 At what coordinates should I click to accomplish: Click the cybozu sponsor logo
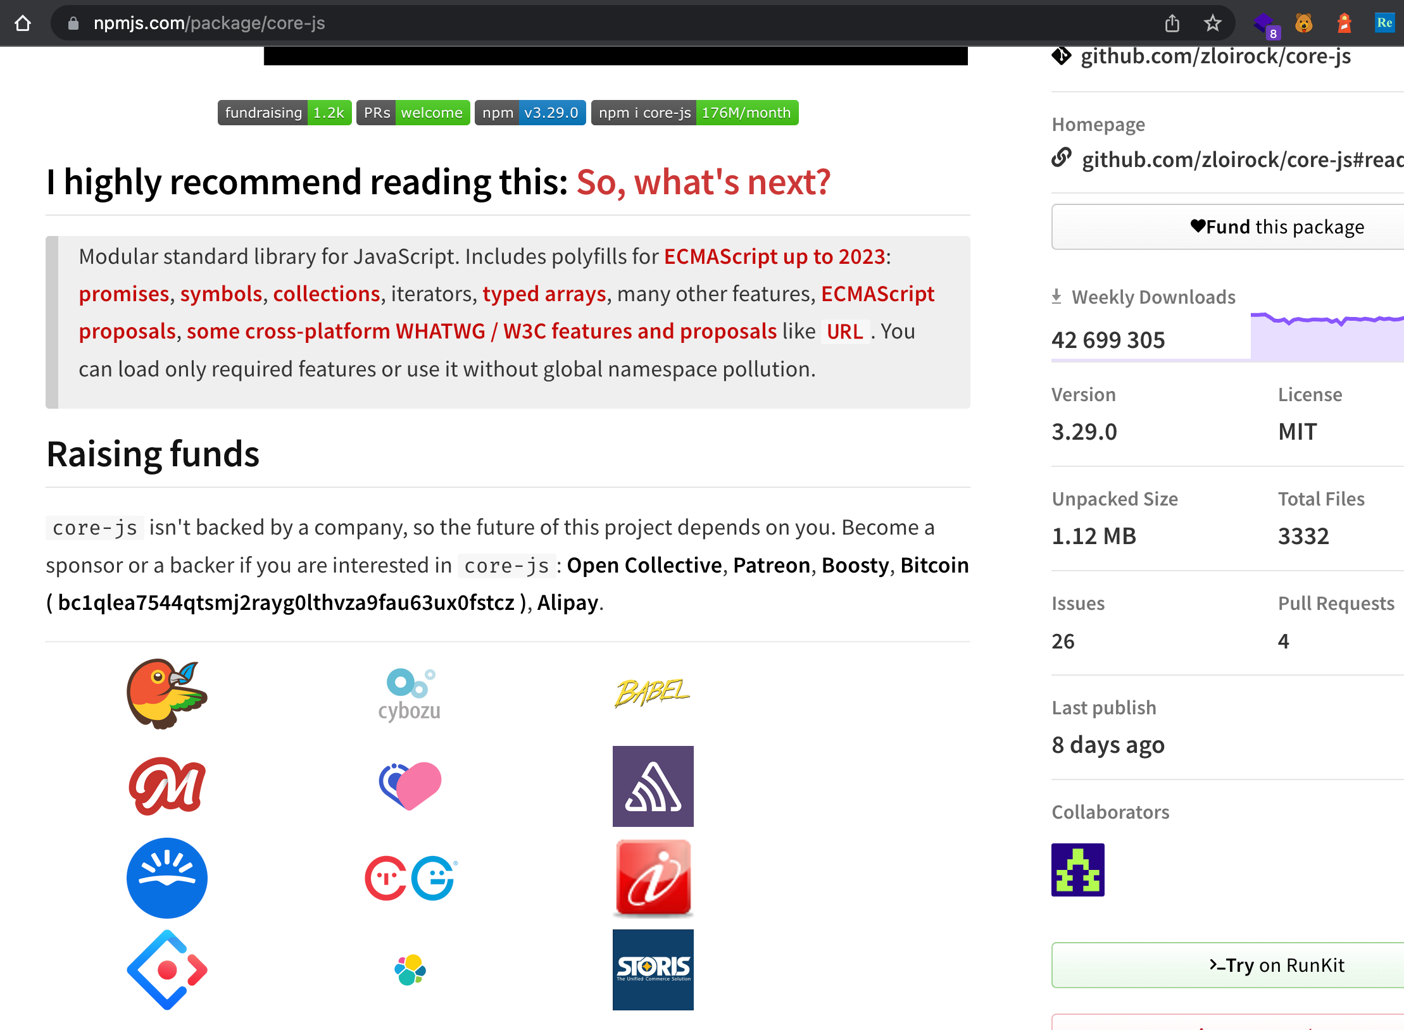click(409, 693)
